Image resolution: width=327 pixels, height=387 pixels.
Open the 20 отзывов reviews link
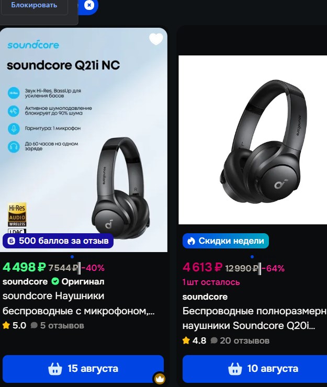click(x=240, y=341)
